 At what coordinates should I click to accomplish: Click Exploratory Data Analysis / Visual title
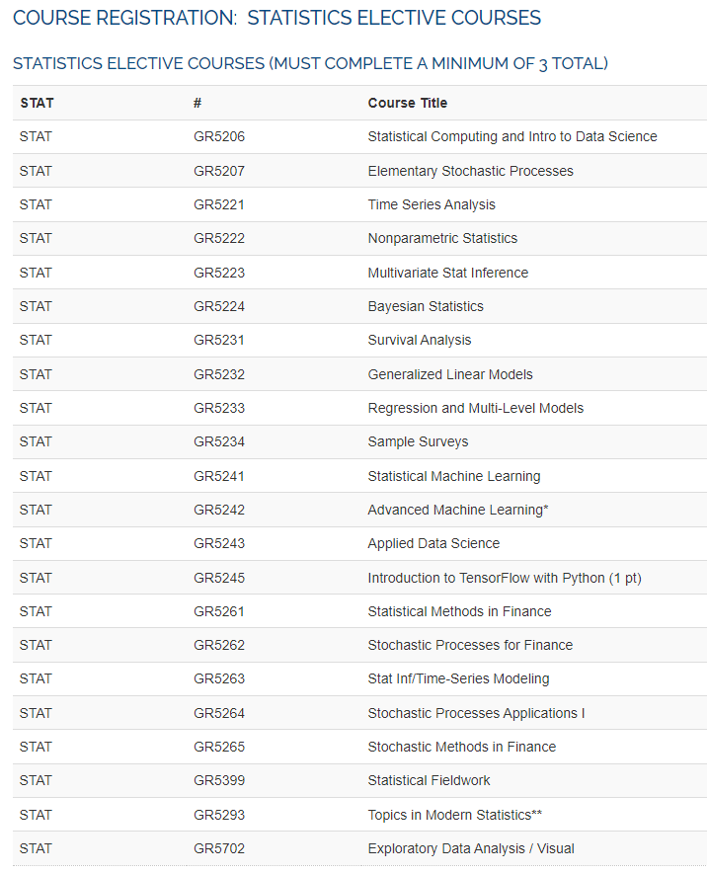click(470, 848)
